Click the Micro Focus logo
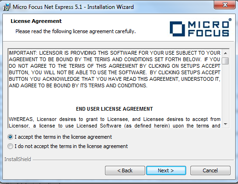 (200, 28)
